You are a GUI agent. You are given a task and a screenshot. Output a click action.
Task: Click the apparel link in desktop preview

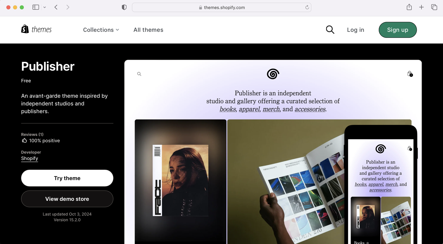point(249,109)
